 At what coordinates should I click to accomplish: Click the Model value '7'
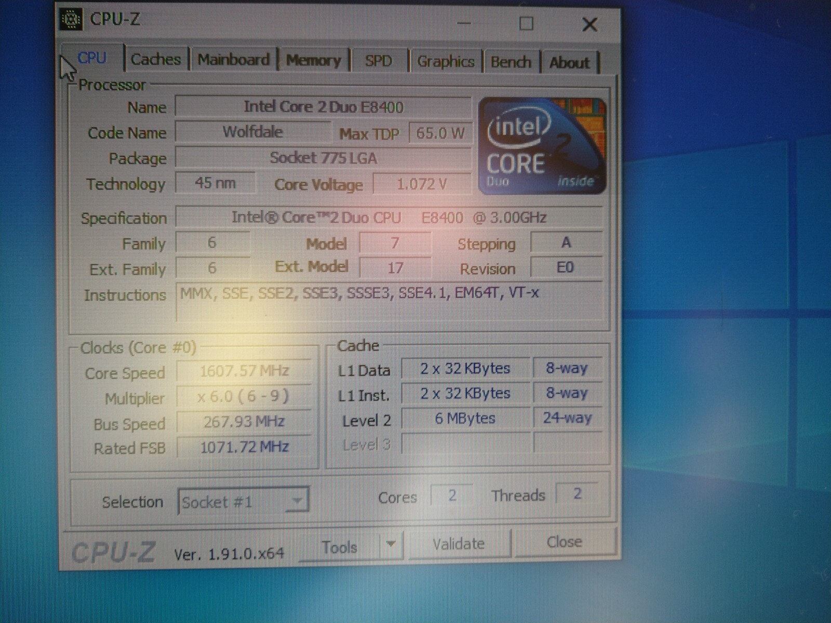click(x=395, y=243)
